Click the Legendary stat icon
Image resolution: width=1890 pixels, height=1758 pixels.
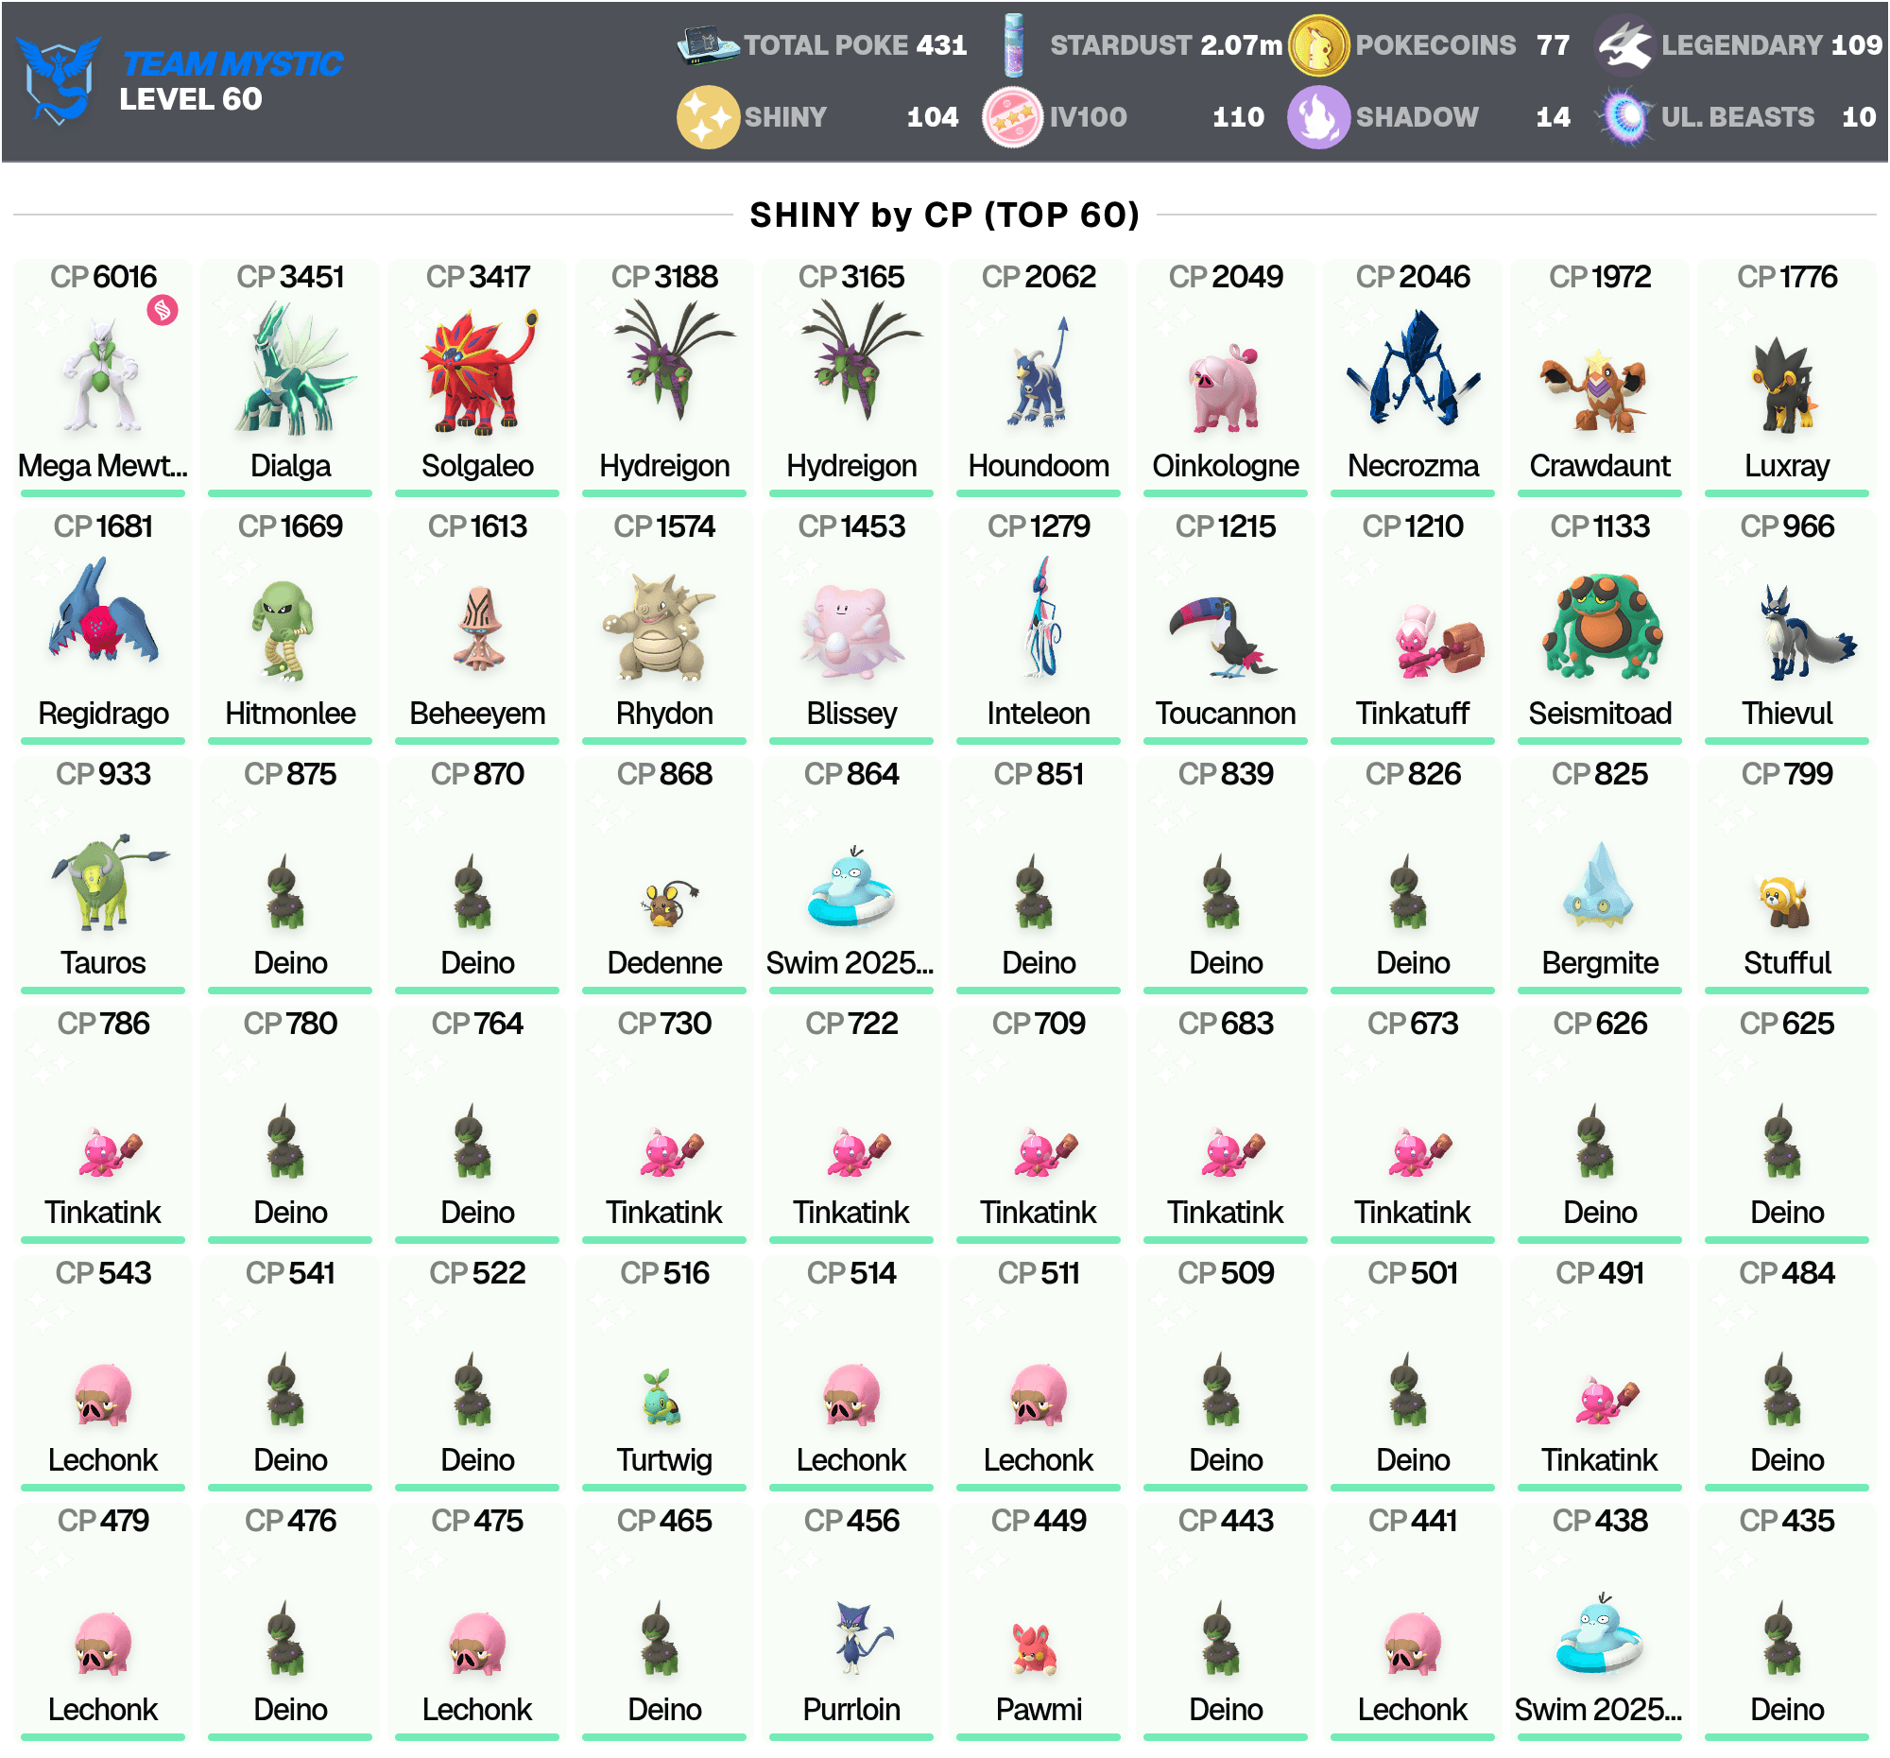click(1624, 44)
